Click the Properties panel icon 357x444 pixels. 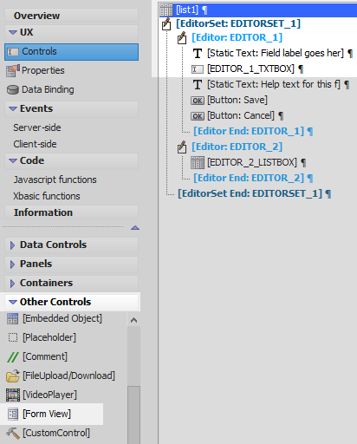(13, 70)
